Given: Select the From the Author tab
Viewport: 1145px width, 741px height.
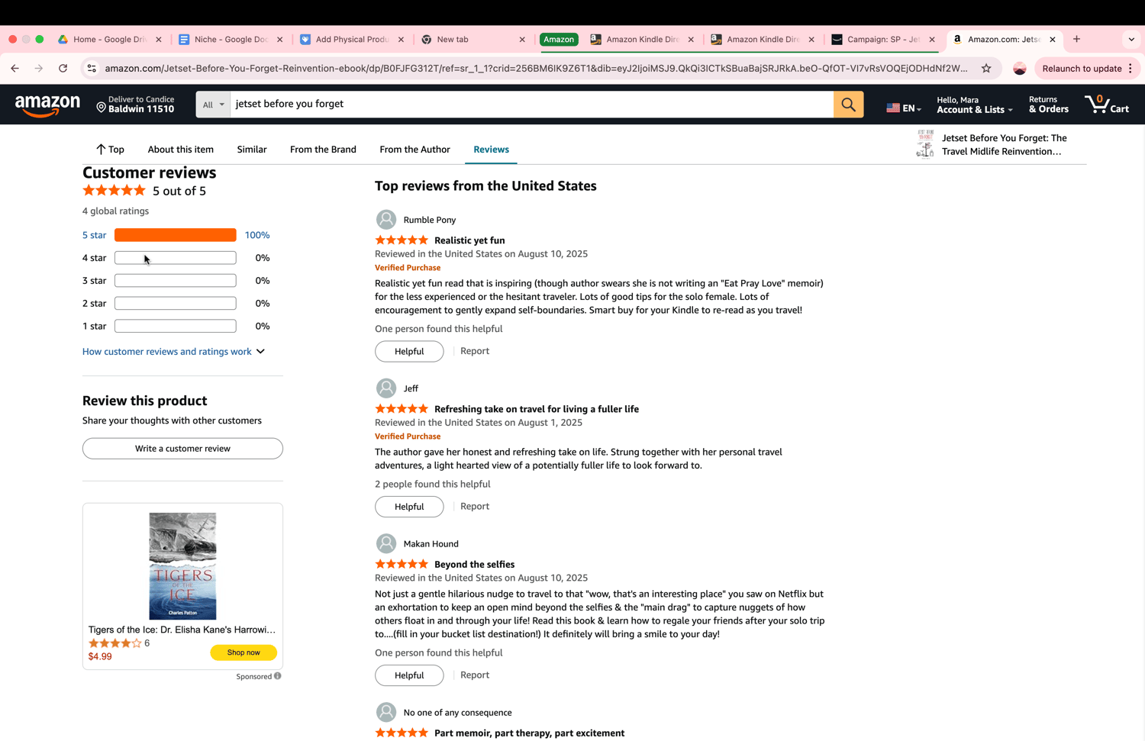Looking at the screenshot, I should tap(414, 150).
